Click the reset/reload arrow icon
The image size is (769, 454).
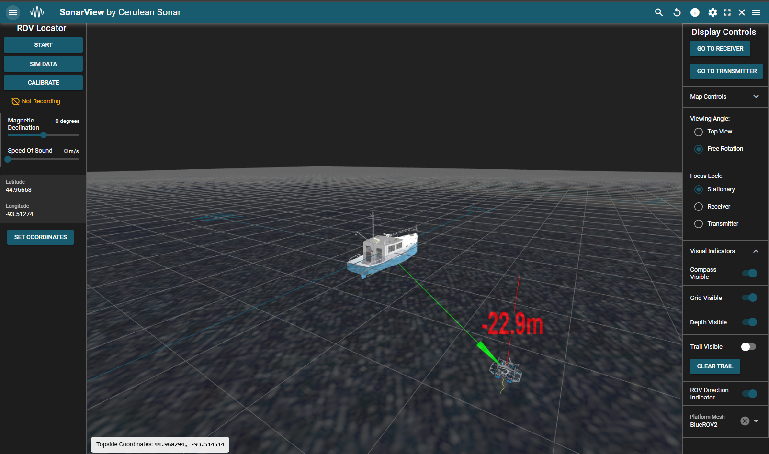coord(677,12)
